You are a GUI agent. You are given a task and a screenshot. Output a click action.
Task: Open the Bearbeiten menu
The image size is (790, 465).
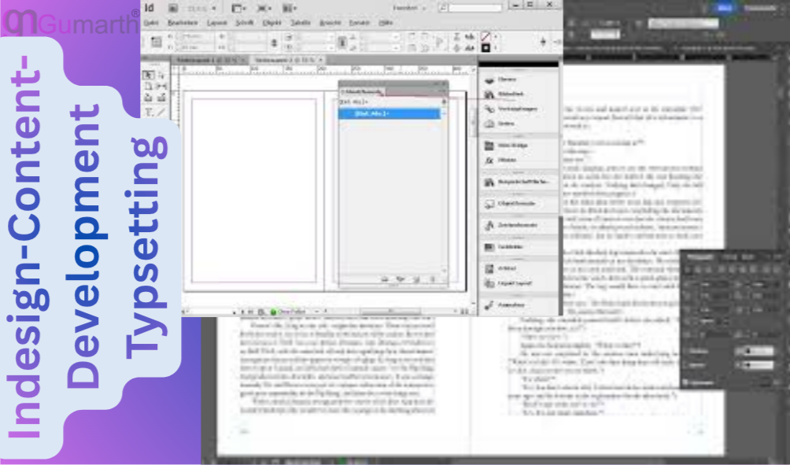click(183, 23)
